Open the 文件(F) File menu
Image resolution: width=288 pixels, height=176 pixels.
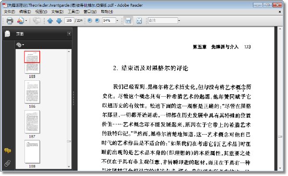[10, 12]
